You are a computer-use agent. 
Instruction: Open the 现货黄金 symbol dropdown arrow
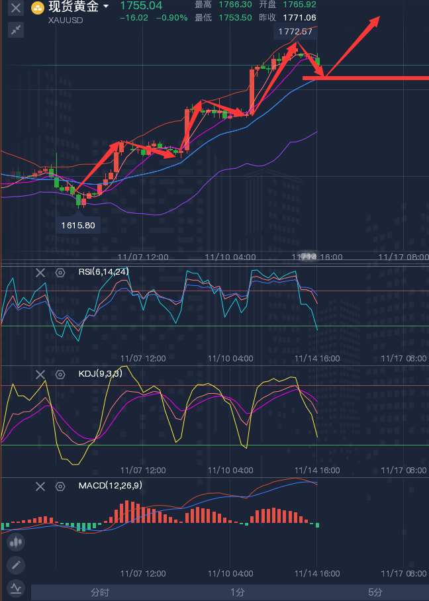[106, 7]
